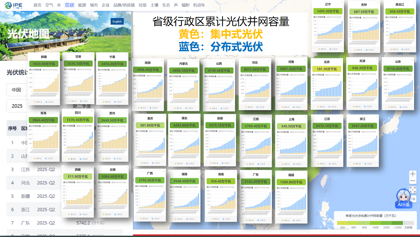The height and width of the screenshot is (237, 420).
Task: Close the 四川 chart popup
Action: 92,111
